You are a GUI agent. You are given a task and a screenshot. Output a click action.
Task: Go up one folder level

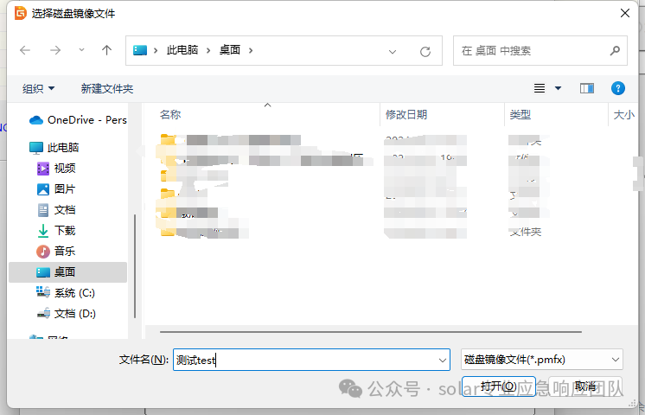click(x=107, y=51)
